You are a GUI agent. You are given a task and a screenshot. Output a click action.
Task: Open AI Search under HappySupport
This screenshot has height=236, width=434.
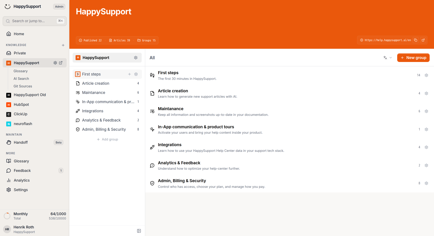pyautogui.click(x=21, y=79)
